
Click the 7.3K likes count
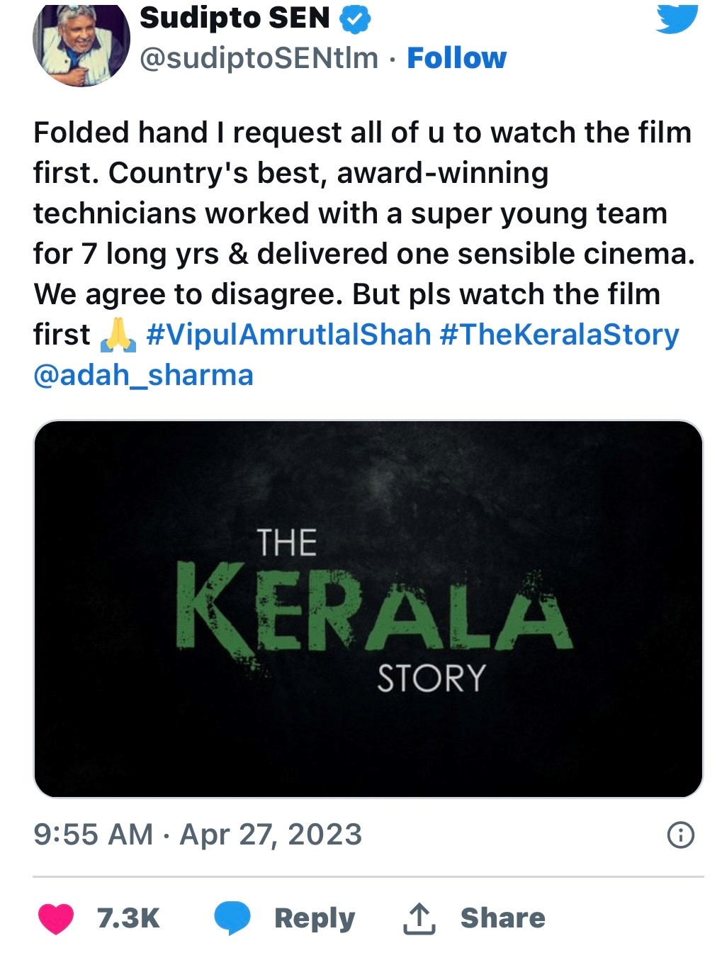click(x=128, y=918)
